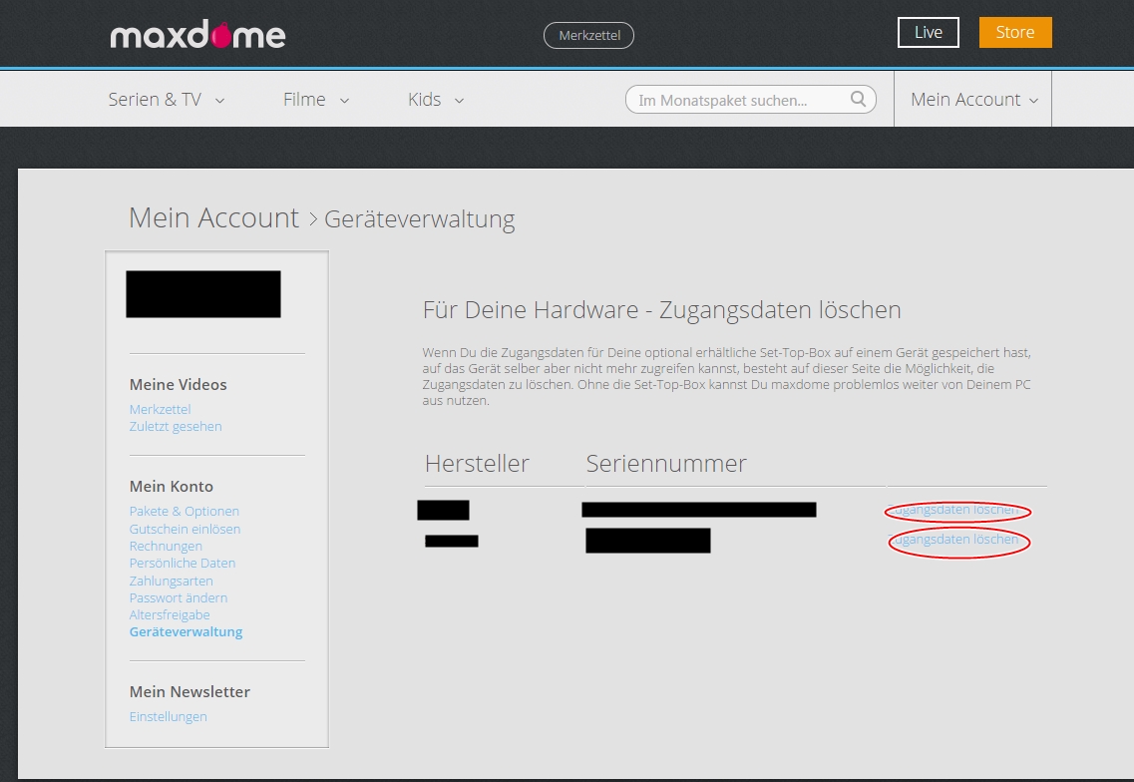Open Zuletzt gesehen link
Image resolution: width=1134 pixels, height=782 pixels.
176,427
